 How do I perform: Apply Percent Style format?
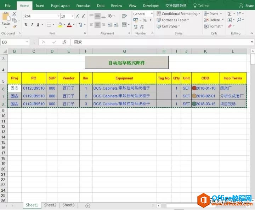[x=144, y=20]
